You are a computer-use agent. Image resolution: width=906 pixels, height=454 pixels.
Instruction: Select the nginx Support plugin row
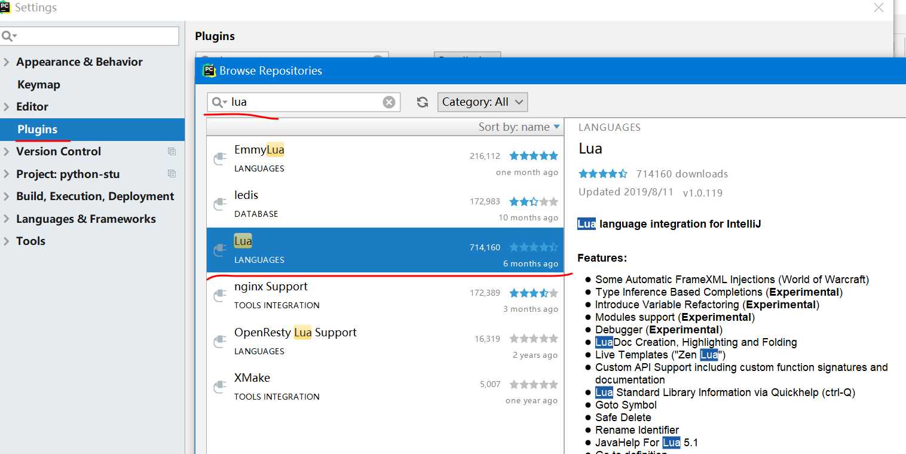click(x=385, y=296)
